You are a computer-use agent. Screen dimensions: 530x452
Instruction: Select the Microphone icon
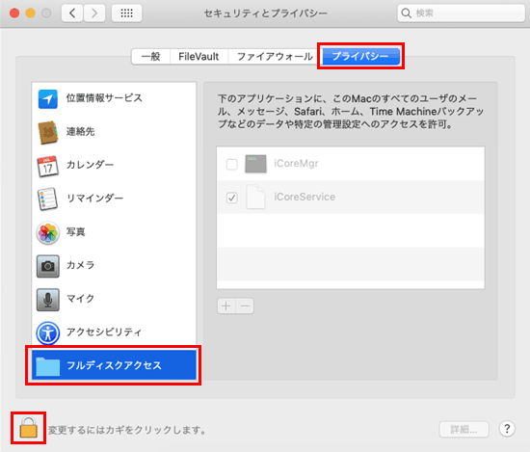click(x=47, y=299)
